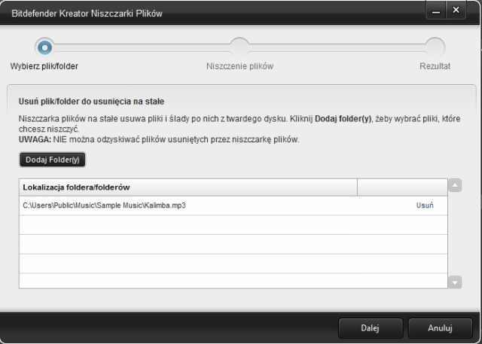Select the Wybierz plik/folder step label
This screenshot has height=344, width=482.
(x=44, y=66)
